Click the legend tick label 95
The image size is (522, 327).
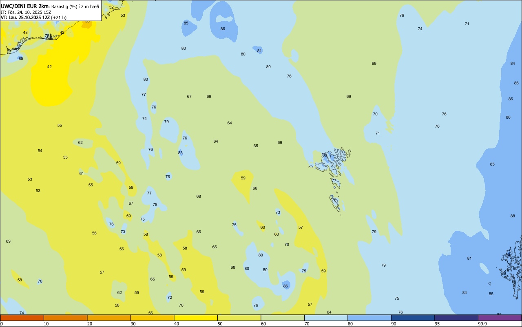pyautogui.click(x=437, y=324)
